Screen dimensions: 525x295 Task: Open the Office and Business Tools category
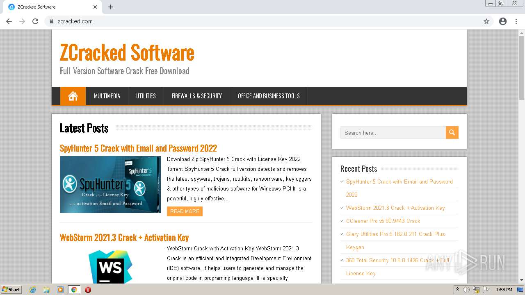tap(269, 96)
